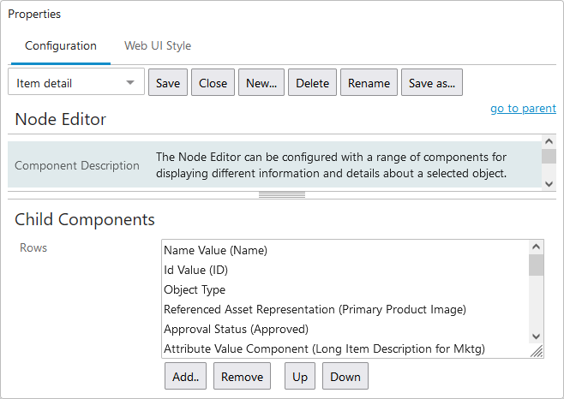
Task: Move selected row with Up button
Action: [x=300, y=377]
